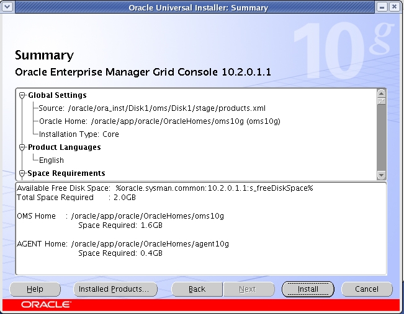This screenshot has height=314, width=404.
Task: Click the scrollbar down arrow in summary tree
Action: click(381, 175)
